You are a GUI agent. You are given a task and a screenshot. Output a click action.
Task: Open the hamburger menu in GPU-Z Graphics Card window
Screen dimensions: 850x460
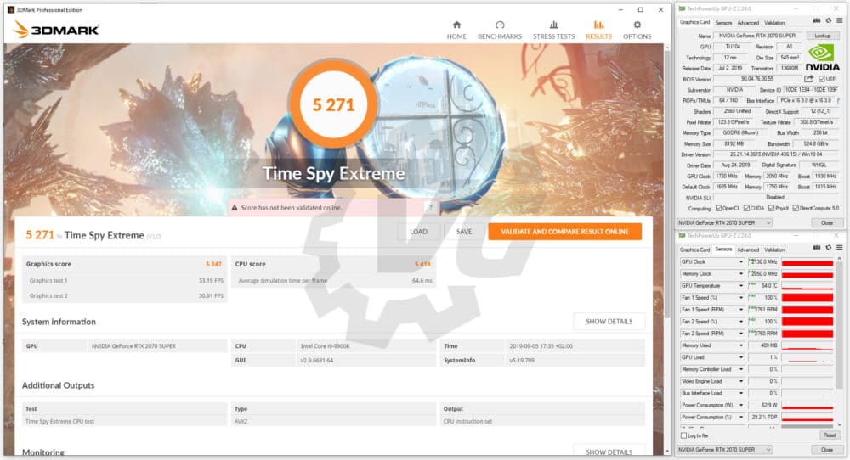838,20
